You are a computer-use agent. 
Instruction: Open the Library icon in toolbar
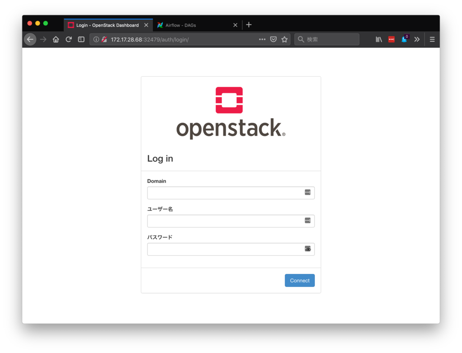pyautogui.click(x=379, y=39)
